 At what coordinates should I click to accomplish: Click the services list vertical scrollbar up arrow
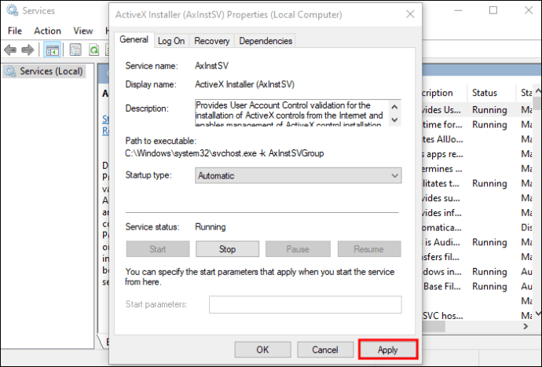pyautogui.click(x=538, y=90)
